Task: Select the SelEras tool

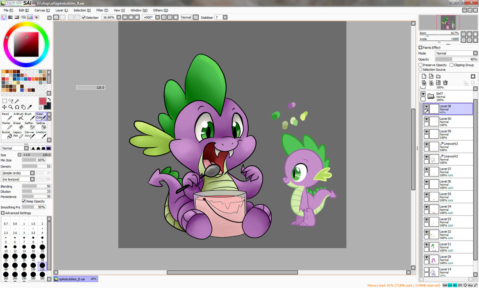Action: [x=41, y=125]
